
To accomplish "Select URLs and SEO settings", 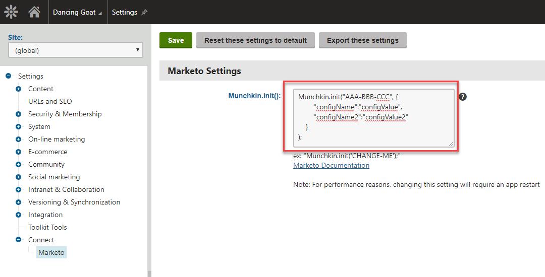I will click(x=50, y=101).
